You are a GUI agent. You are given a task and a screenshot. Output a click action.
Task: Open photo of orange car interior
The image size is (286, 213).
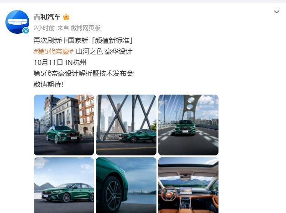click(188, 185)
